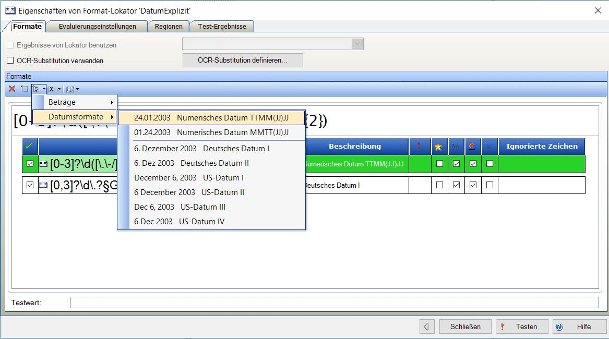Click the star column header icon
Viewport: 609px width, 339px height.
tap(438, 147)
